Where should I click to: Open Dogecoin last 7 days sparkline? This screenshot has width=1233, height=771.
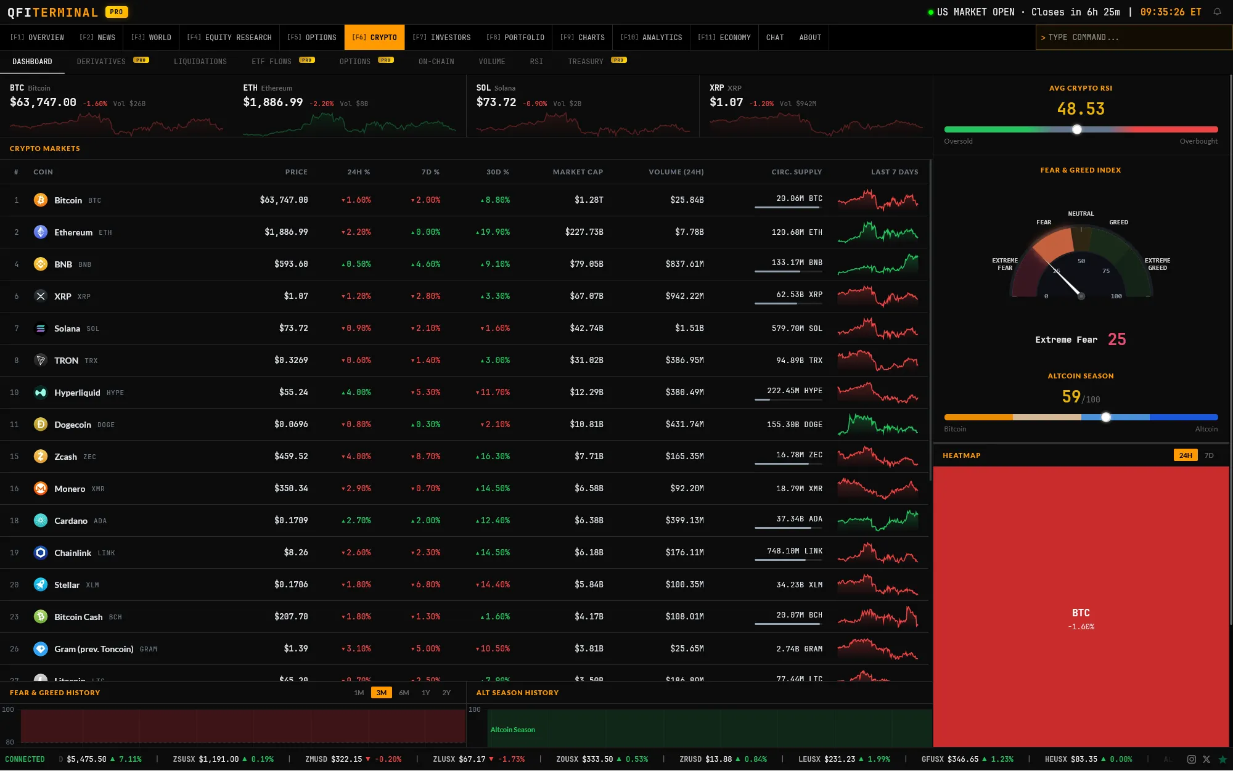[x=878, y=425]
